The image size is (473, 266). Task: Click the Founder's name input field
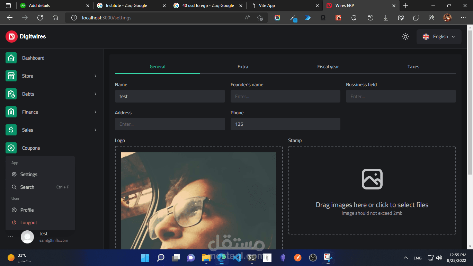click(285, 96)
